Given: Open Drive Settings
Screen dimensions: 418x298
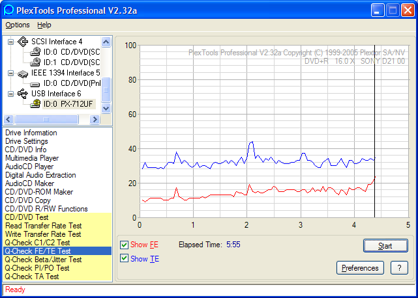Looking at the screenshot, I should [x=26, y=141].
